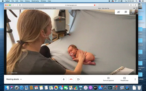The image size is (146, 91).
Task: Select the 'You' self-view thumbnail
Action: 134,12
